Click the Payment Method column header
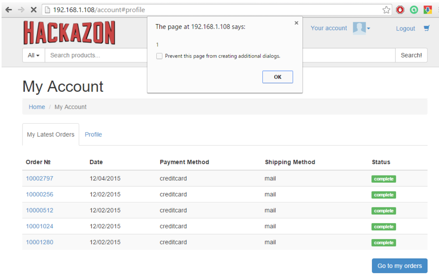The image size is (439, 278). click(x=184, y=162)
